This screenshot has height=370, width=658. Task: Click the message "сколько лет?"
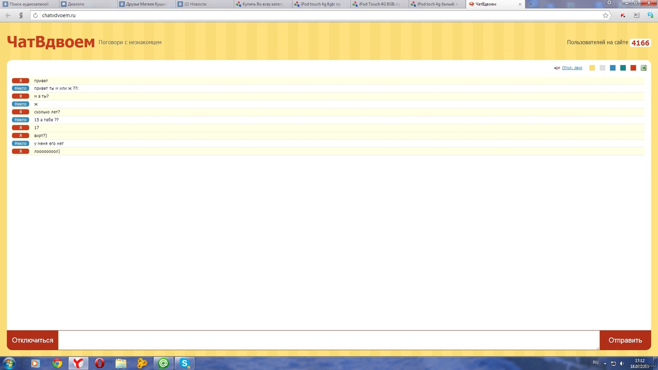[x=47, y=112]
